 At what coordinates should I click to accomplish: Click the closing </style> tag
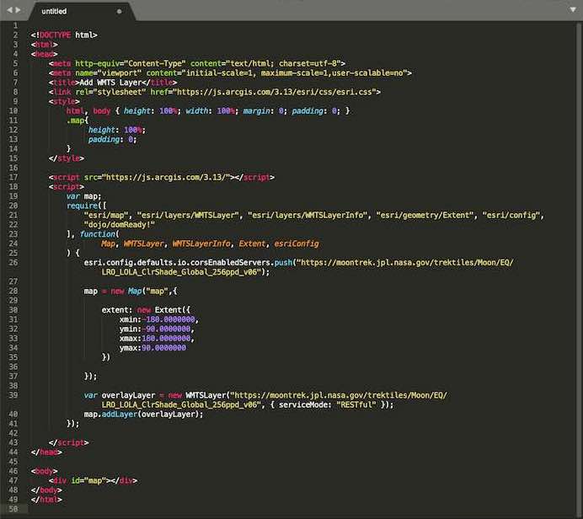pos(67,158)
